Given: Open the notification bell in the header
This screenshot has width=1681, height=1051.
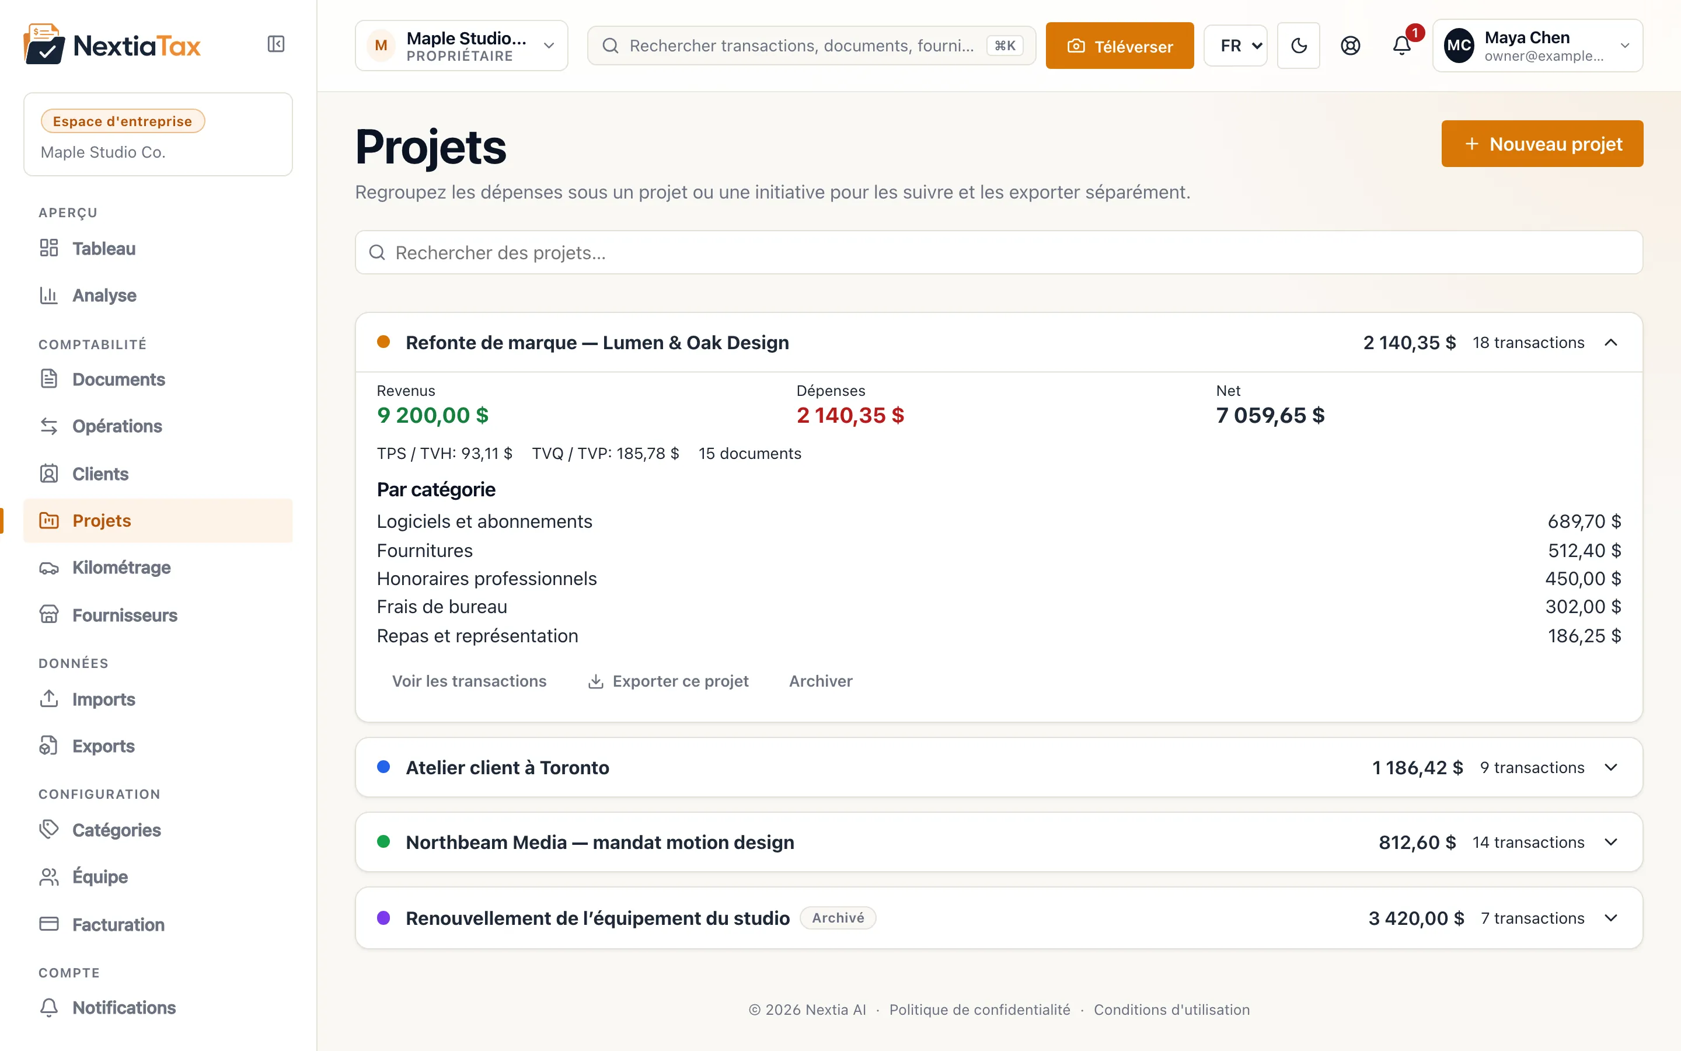Looking at the screenshot, I should click(x=1402, y=46).
